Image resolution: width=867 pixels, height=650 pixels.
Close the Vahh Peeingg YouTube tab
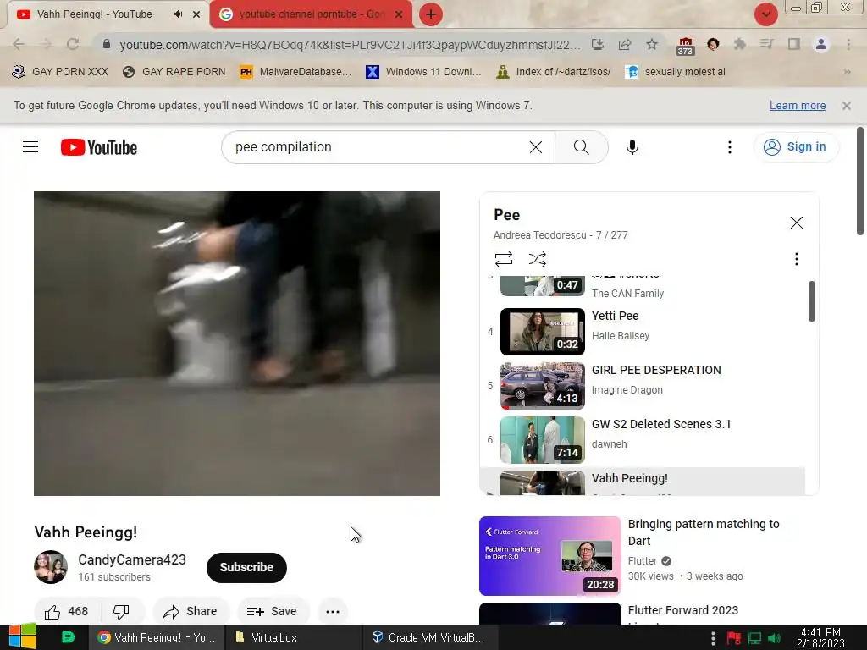click(x=196, y=14)
